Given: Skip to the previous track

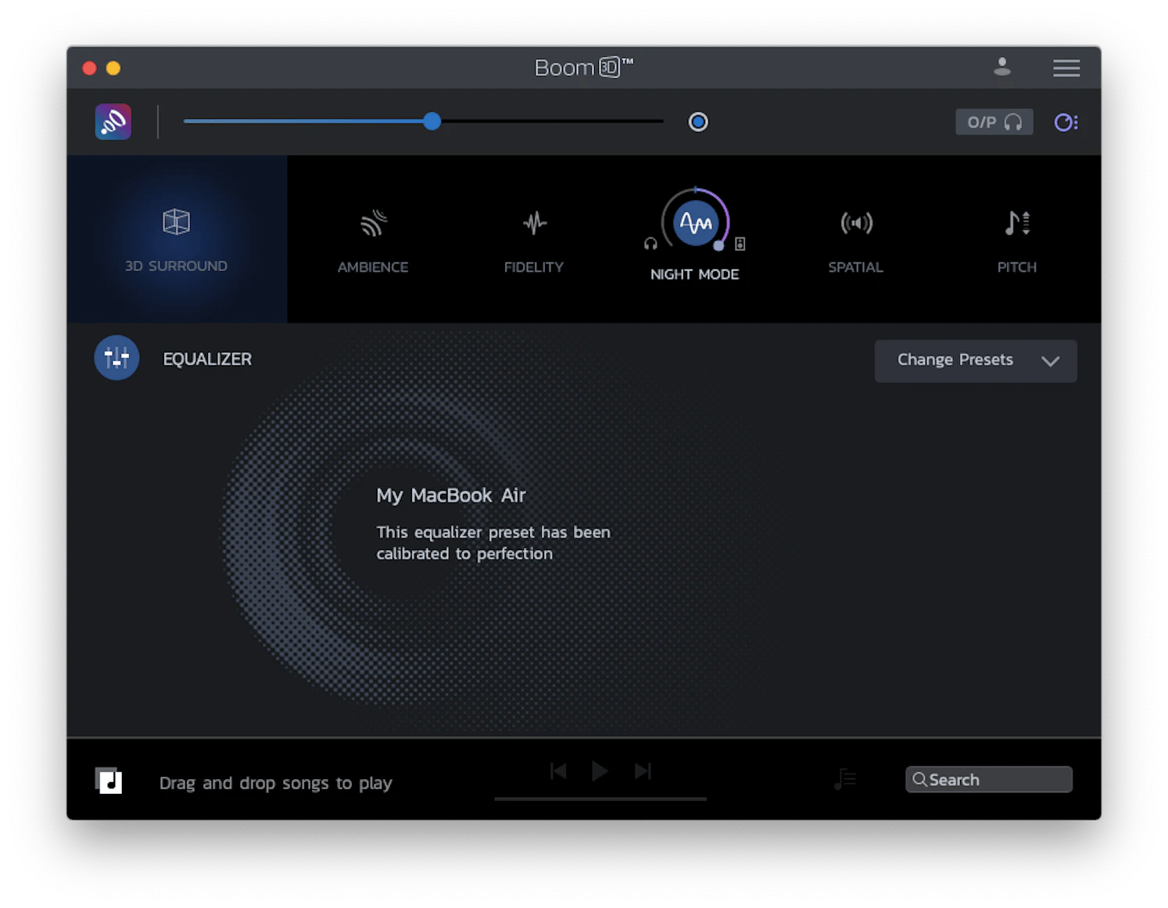Looking at the screenshot, I should [558, 771].
